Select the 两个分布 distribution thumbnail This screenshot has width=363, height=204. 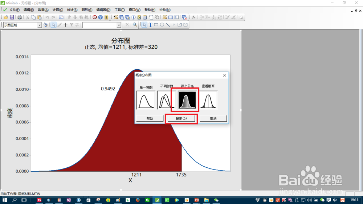[187, 100]
